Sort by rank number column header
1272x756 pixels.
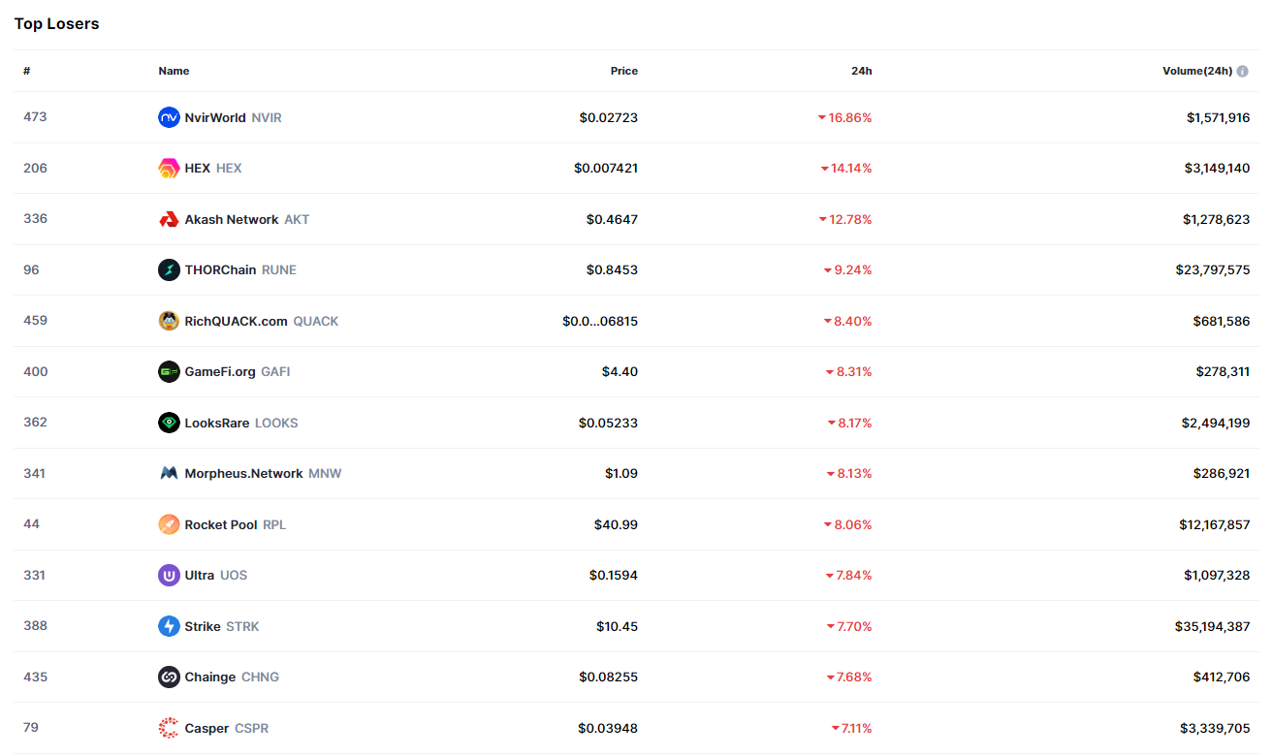click(27, 72)
